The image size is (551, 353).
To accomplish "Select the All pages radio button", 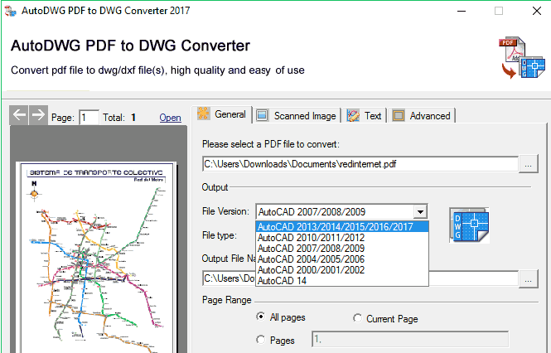I will point(261,317).
